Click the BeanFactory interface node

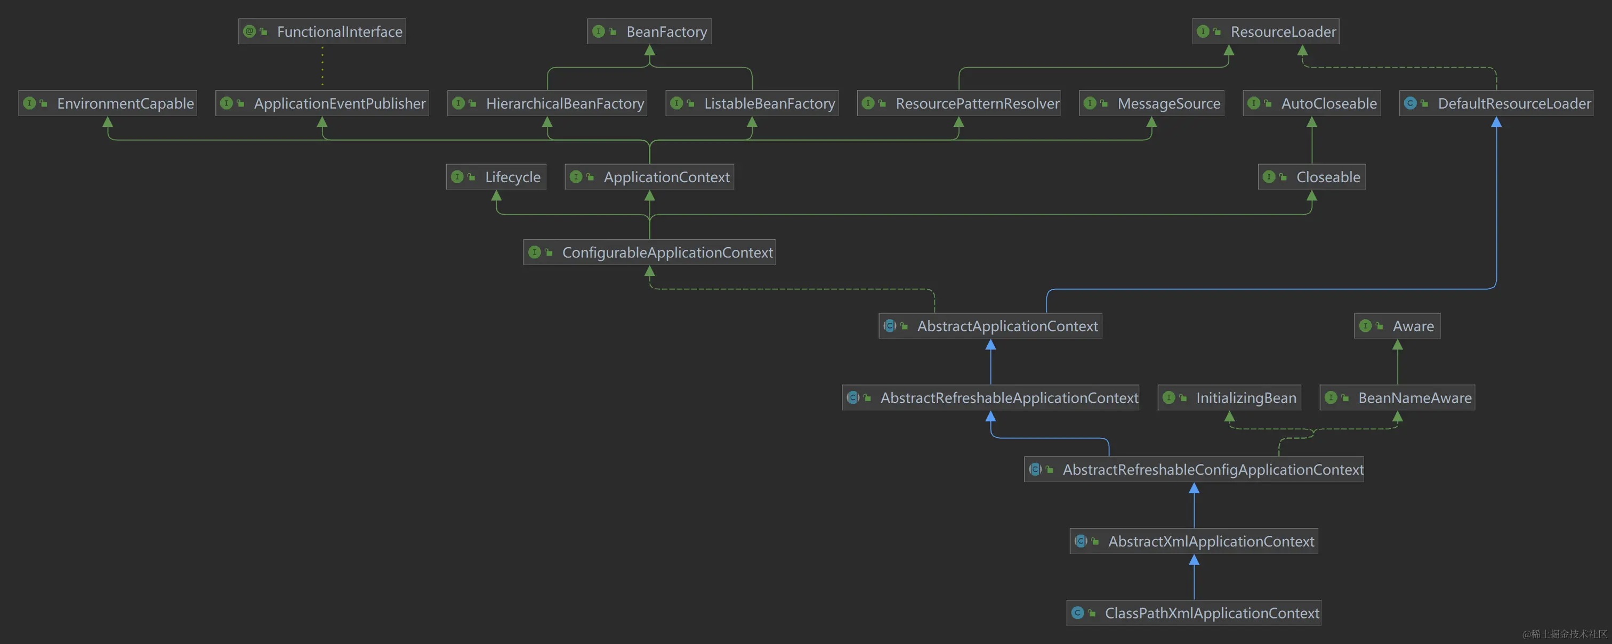tap(649, 31)
